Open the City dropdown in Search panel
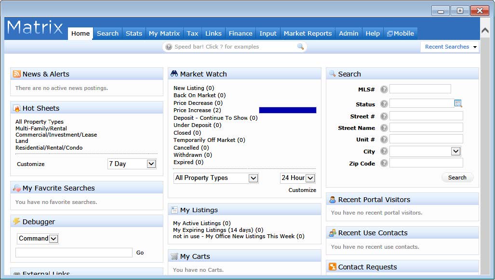 point(425,152)
